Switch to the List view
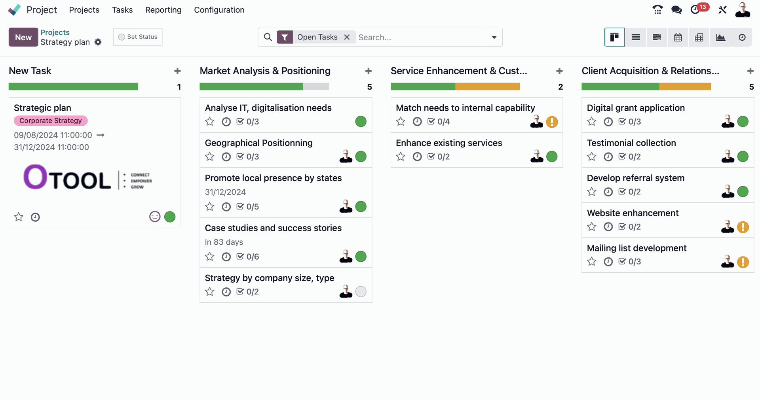760x400 pixels. pyautogui.click(x=635, y=37)
